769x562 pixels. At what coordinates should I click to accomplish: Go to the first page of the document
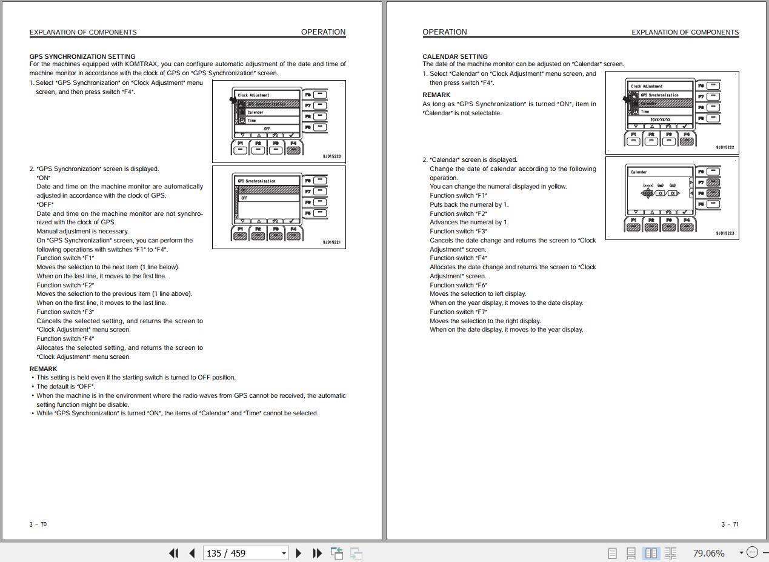pos(173,553)
